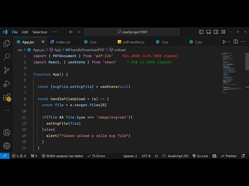Image resolution: width=249 pixels, height=186 pixels.
Task: Click Go Live in status bar
Action: [x=200, y=156]
